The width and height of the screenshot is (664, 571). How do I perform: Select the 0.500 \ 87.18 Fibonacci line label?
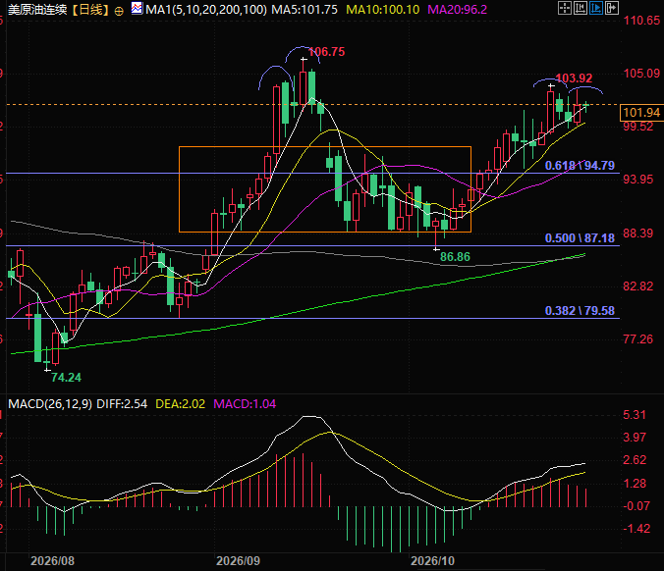580,238
